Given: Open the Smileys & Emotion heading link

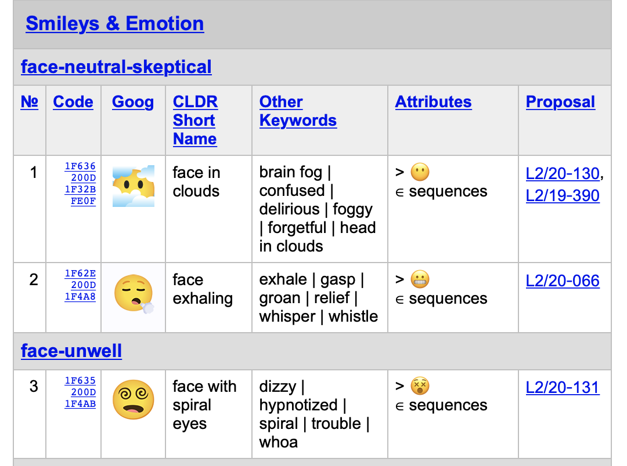Looking at the screenshot, I should (x=115, y=24).
